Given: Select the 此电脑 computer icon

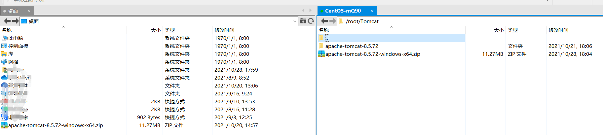Looking at the screenshot, I should [x=4, y=38].
